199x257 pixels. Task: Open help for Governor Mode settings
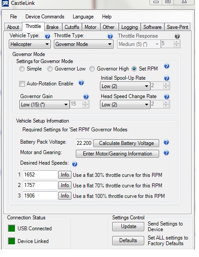[x=167, y=66]
